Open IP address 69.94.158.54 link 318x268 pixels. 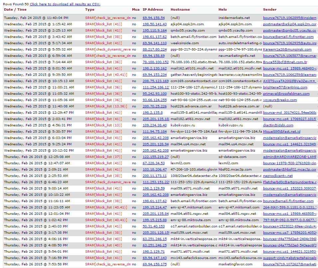[153, 18]
